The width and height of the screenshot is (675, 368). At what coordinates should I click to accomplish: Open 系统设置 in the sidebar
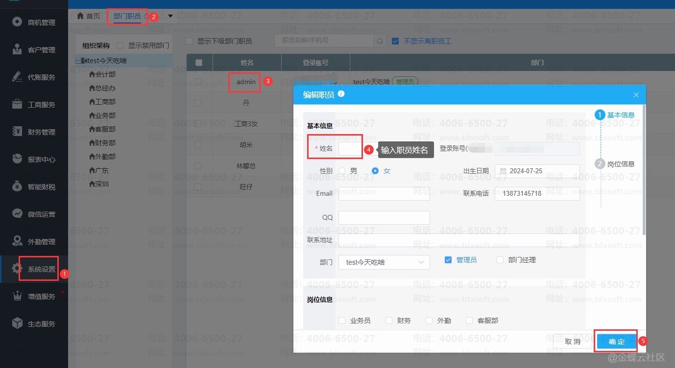(x=41, y=269)
